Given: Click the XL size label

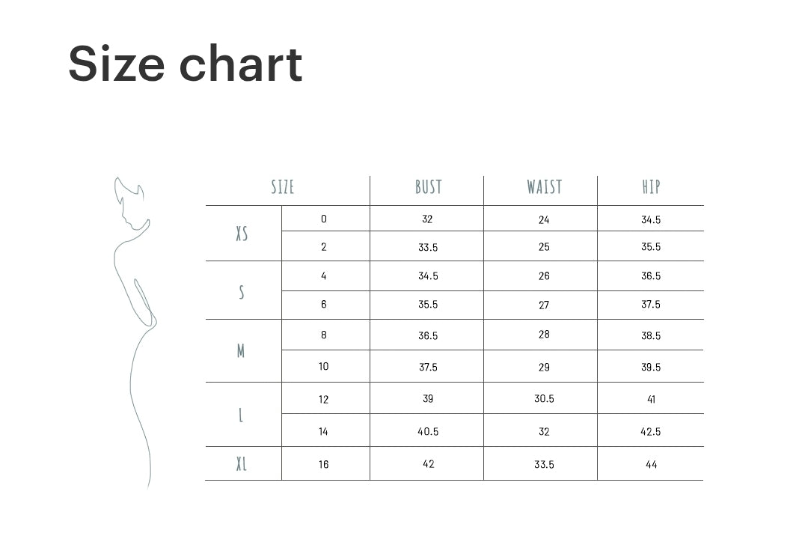Looking at the screenshot, I should coord(241,464).
